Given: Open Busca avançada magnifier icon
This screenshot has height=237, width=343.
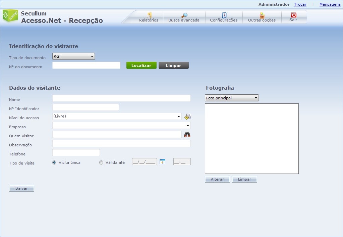Looking at the screenshot, I should click(x=184, y=15).
